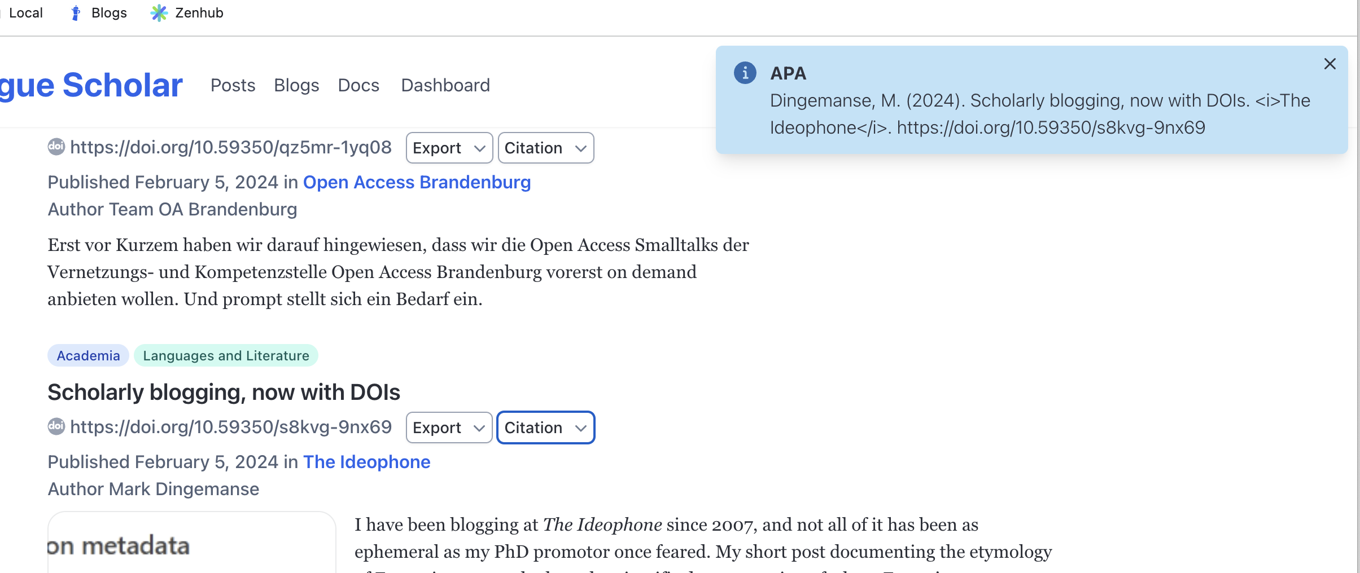1360x573 pixels.
Task: Expand Citation dropdown for Scholarly blogging post
Action: [x=545, y=427]
